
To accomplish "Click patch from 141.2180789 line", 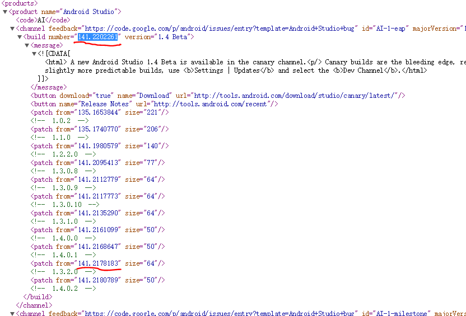I will tap(98, 280).
